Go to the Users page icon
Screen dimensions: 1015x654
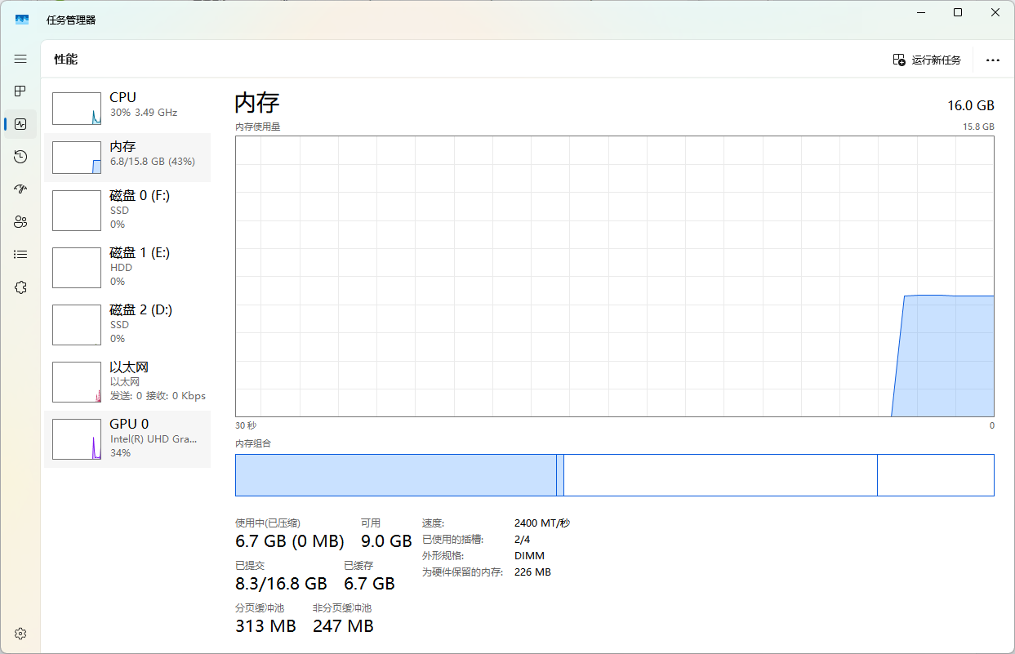point(20,222)
